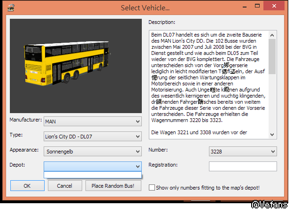
Task: Expand the Type dropdown with Lion's City DD
Action: point(93,137)
